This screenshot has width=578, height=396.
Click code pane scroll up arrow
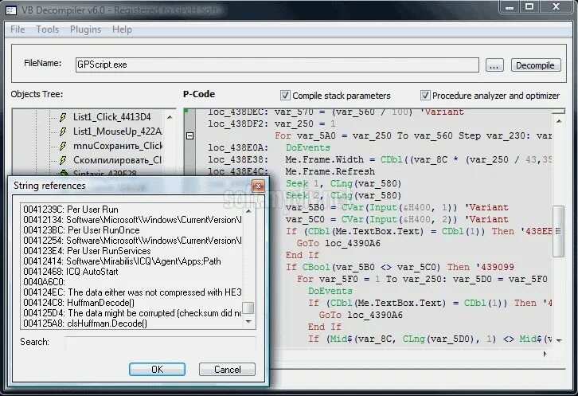pos(559,121)
